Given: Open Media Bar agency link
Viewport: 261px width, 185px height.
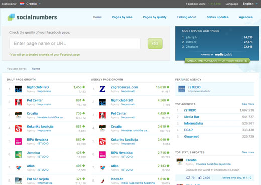Looking at the screenshot, I should point(192,117).
